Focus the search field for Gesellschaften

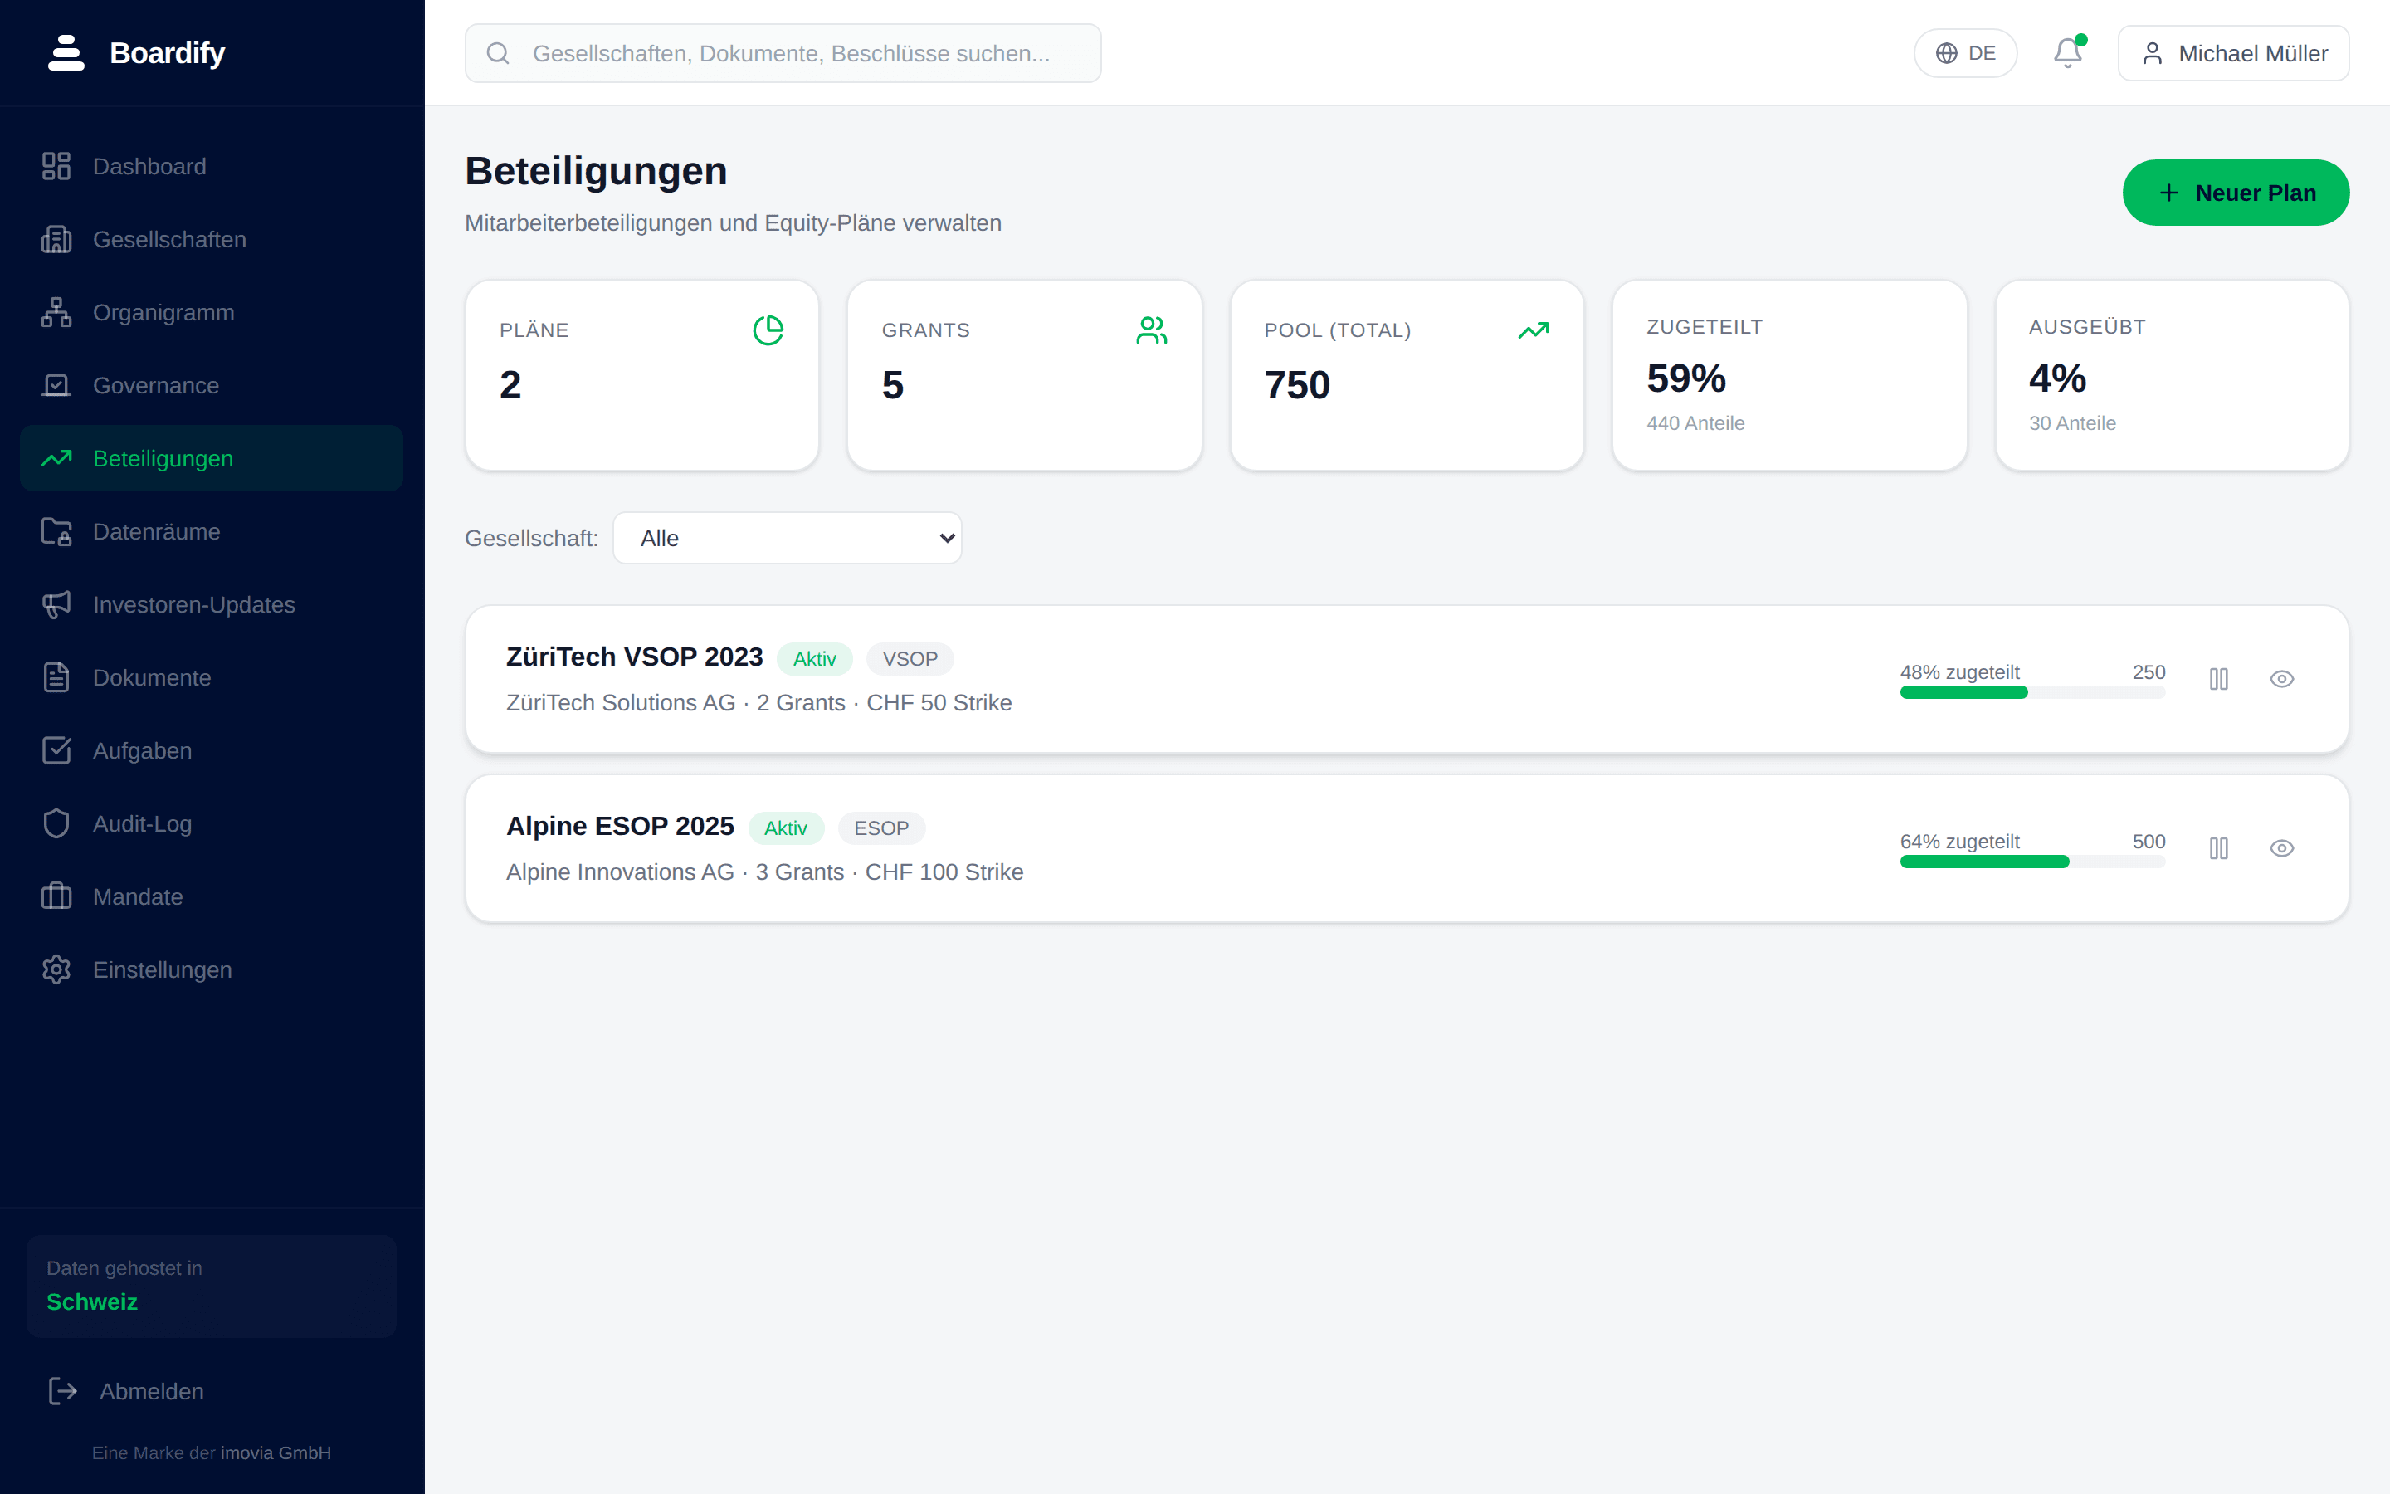783,53
